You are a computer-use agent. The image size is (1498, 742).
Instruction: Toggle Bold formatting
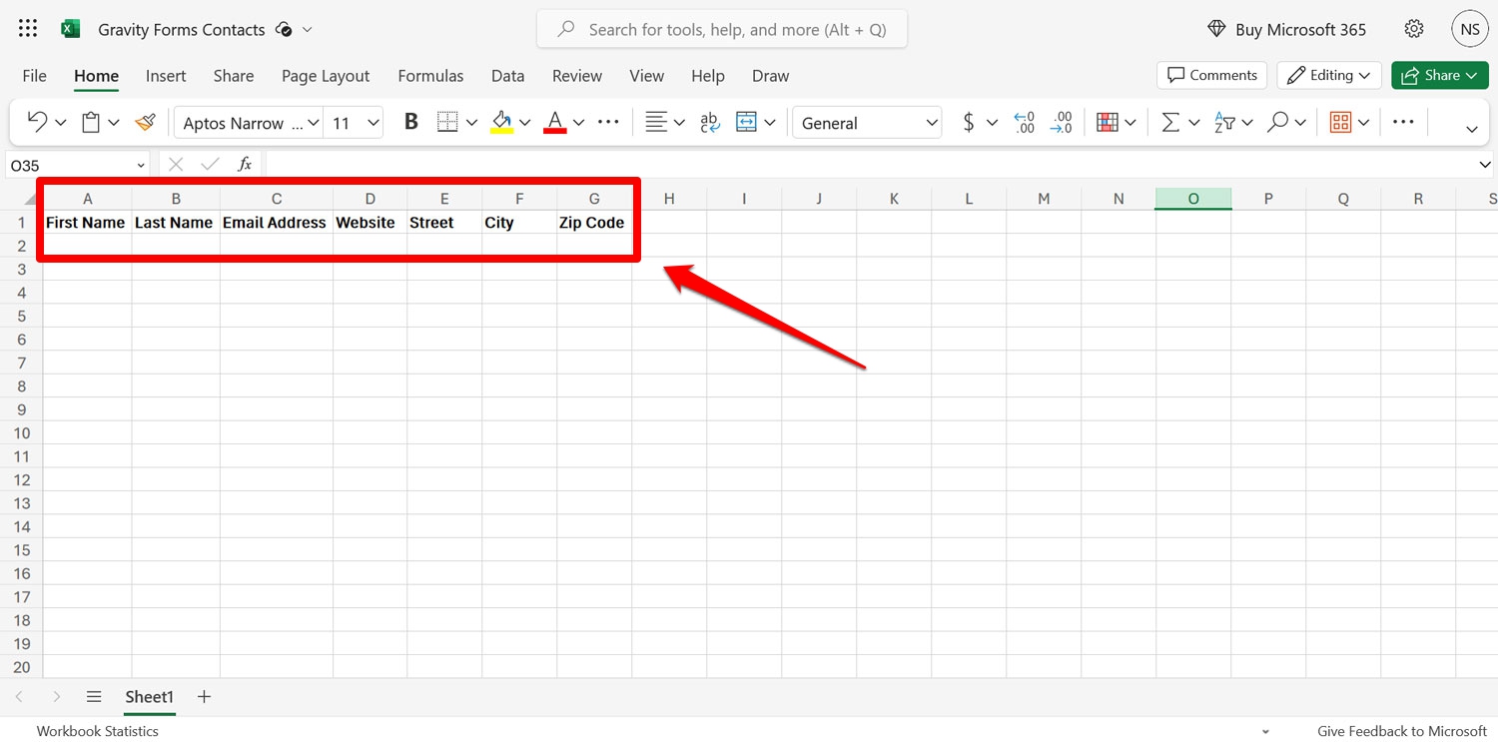point(410,122)
